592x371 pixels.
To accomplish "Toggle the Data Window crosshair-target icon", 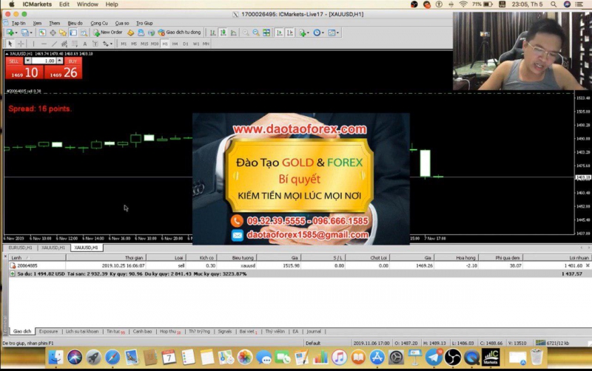I will 53,33.
